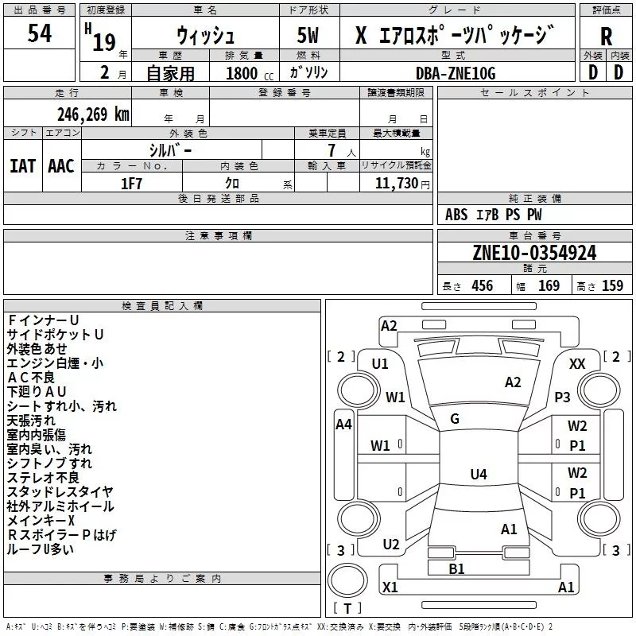Click the 検査員記入欄 header
This screenshot has width=636, height=636.
click(x=162, y=305)
